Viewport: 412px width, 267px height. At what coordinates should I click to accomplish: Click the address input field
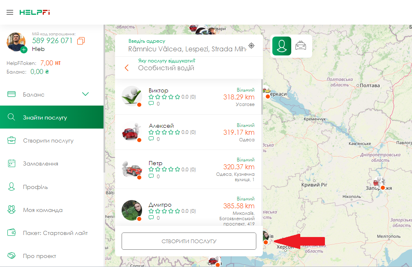187,49
